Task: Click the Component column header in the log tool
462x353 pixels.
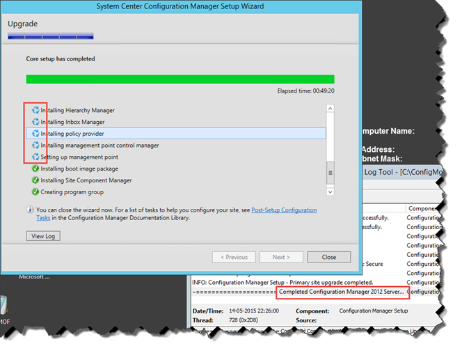Action: (422, 208)
